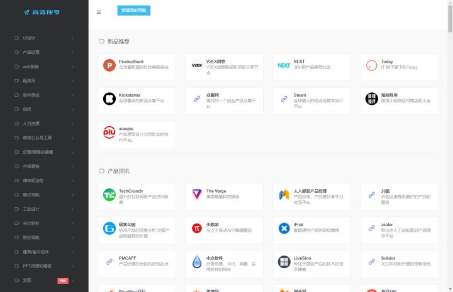This screenshot has width=453, height=292.
Task: Click the chain link icon on zealer card
Action: click(x=372, y=229)
